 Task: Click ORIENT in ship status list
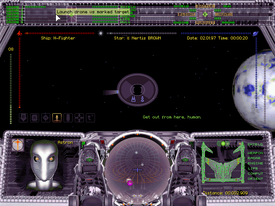pyautogui.click(x=255, y=179)
